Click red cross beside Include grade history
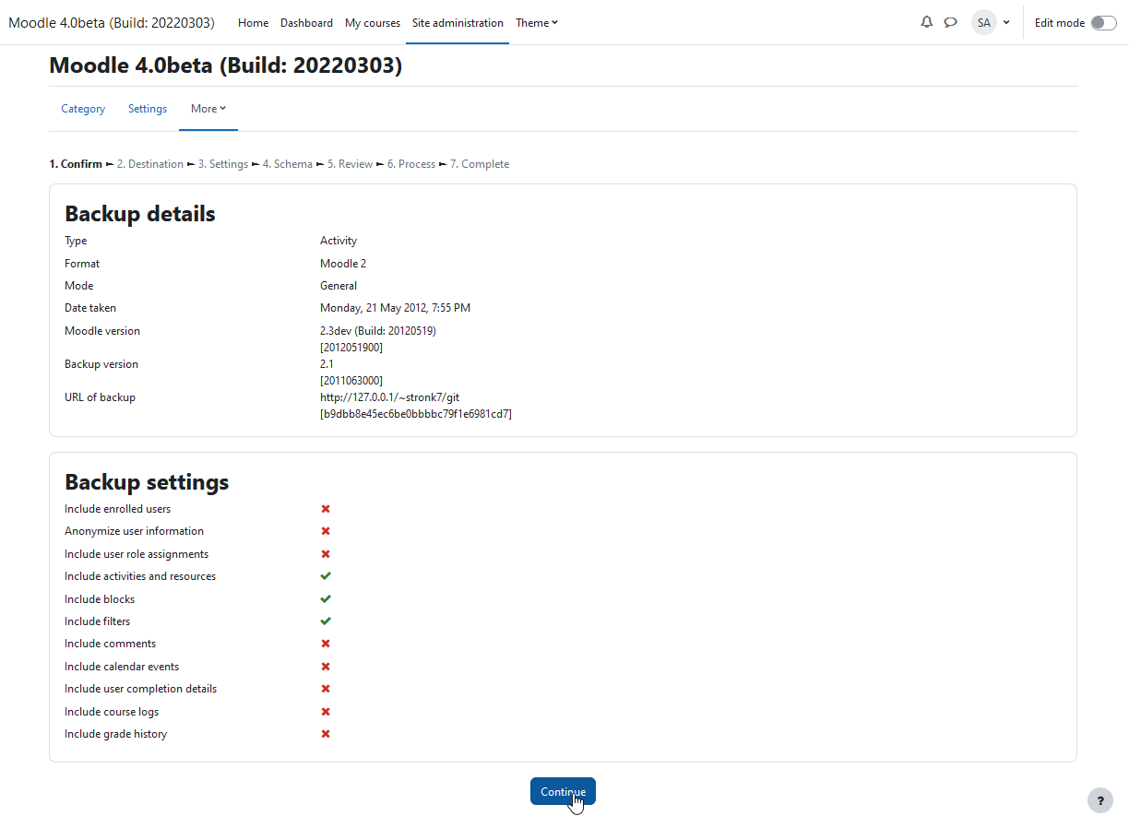 coord(326,734)
